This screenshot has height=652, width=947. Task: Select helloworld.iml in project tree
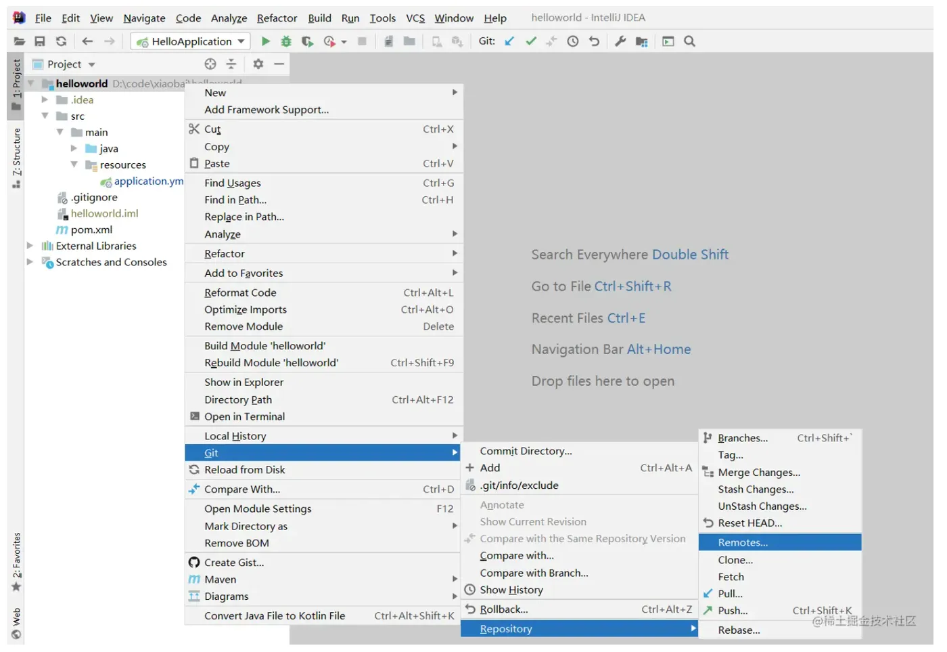(104, 213)
